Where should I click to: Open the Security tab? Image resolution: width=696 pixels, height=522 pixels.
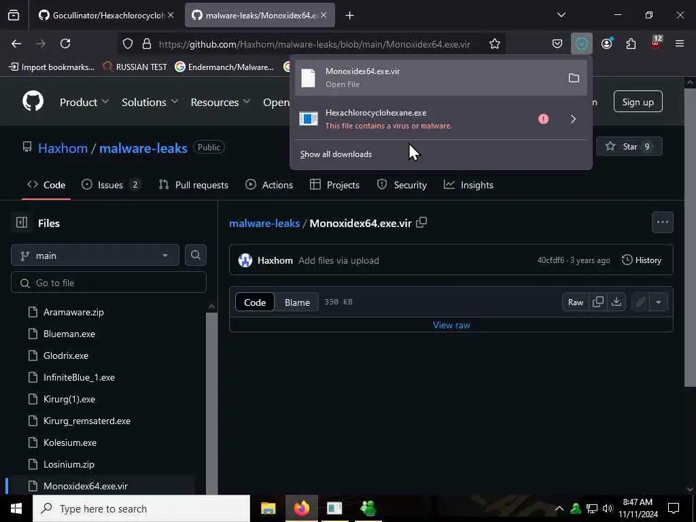coord(402,185)
